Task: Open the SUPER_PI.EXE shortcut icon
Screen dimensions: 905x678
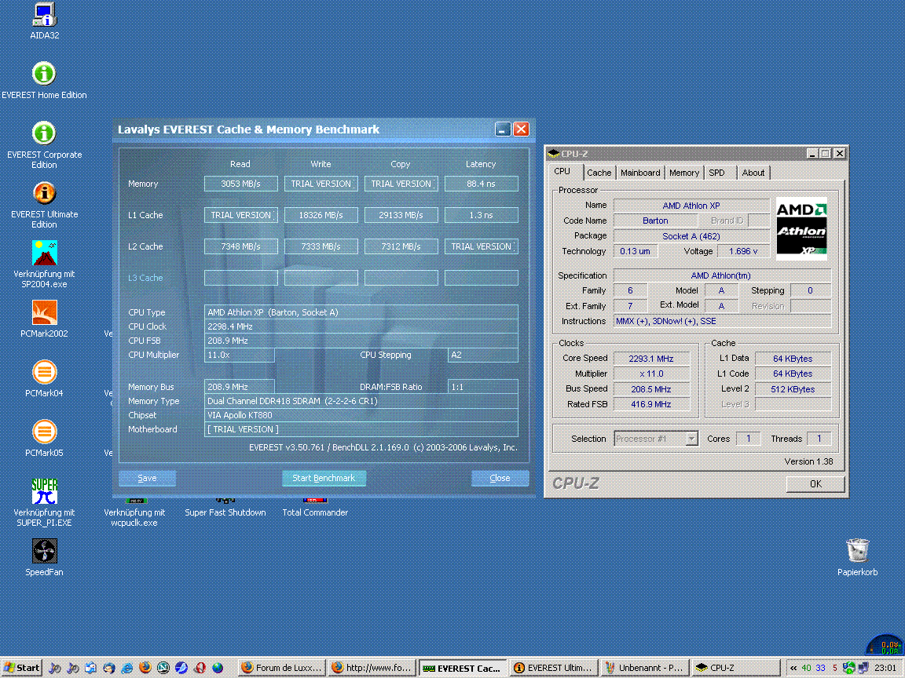Action: coord(44,492)
